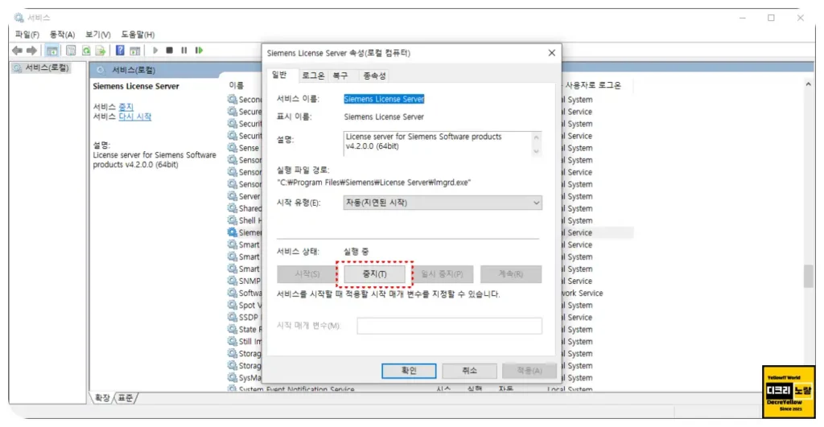Select the highlighted Siemens service row icon
824x427 pixels.
click(x=233, y=232)
